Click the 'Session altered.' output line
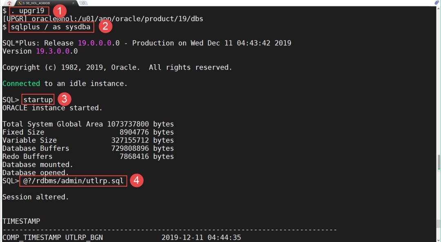 point(36,197)
